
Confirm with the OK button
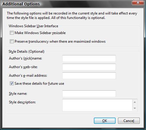(x=105, y=121)
